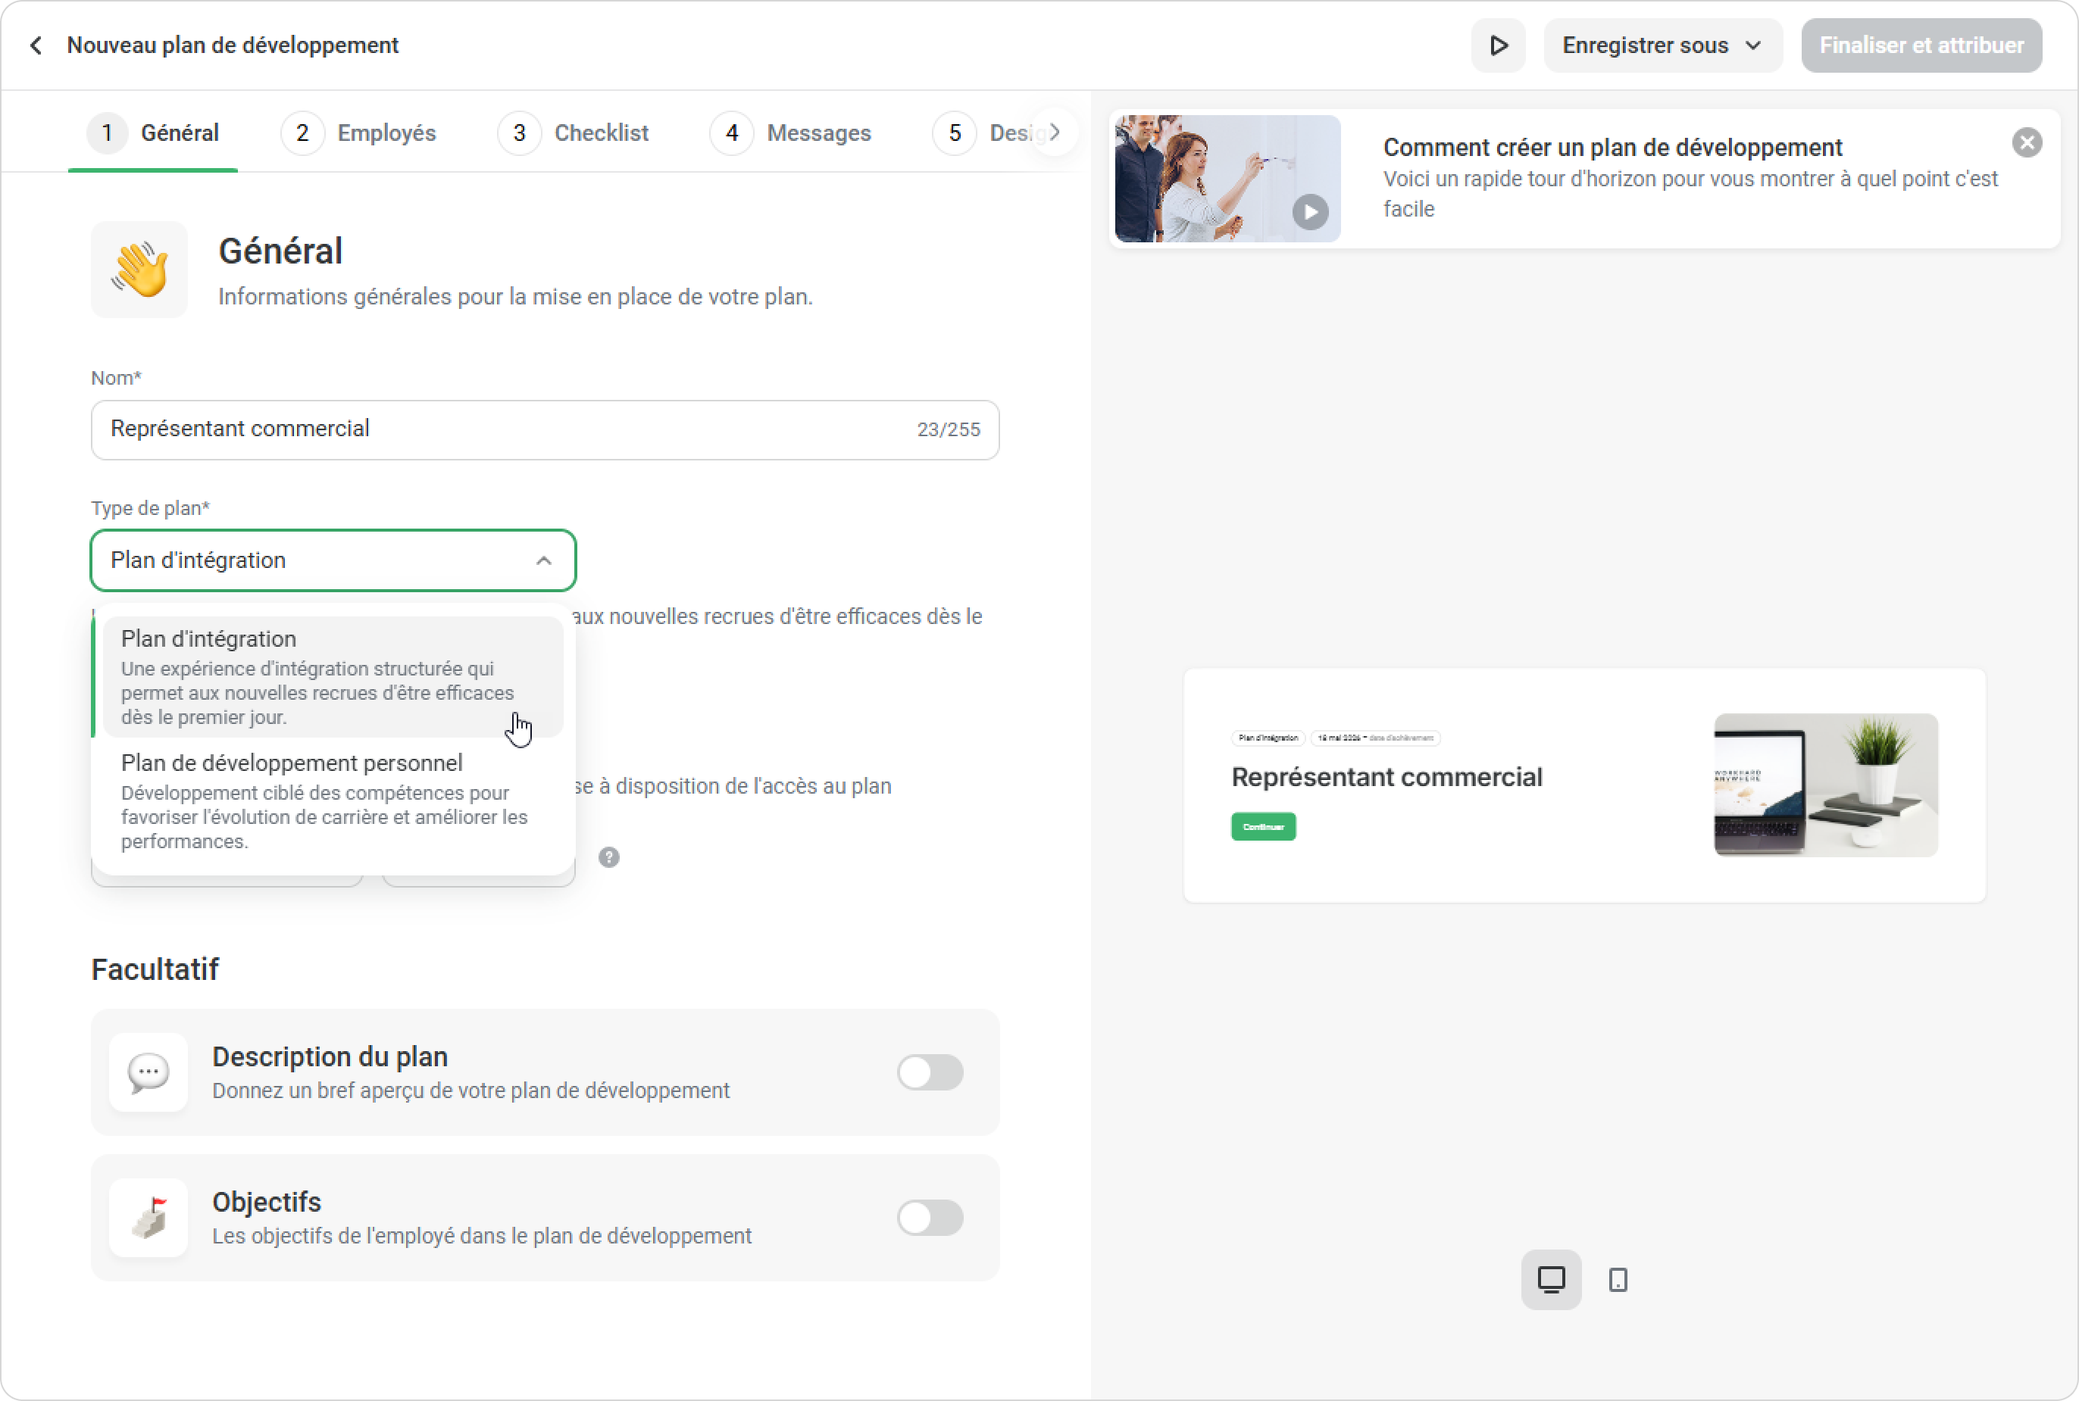Click the Objectifs stairs flag icon
This screenshot has height=1401, width=2079.
click(x=148, y=1218)
